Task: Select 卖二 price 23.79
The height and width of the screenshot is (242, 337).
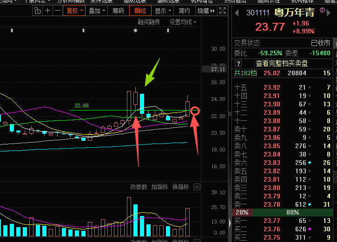Action: (272, 196)
